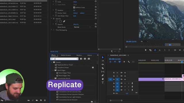
Task: Open the filter properties funnel in Effect Controls
Action: pyautogui.click(x=112, y=51)
